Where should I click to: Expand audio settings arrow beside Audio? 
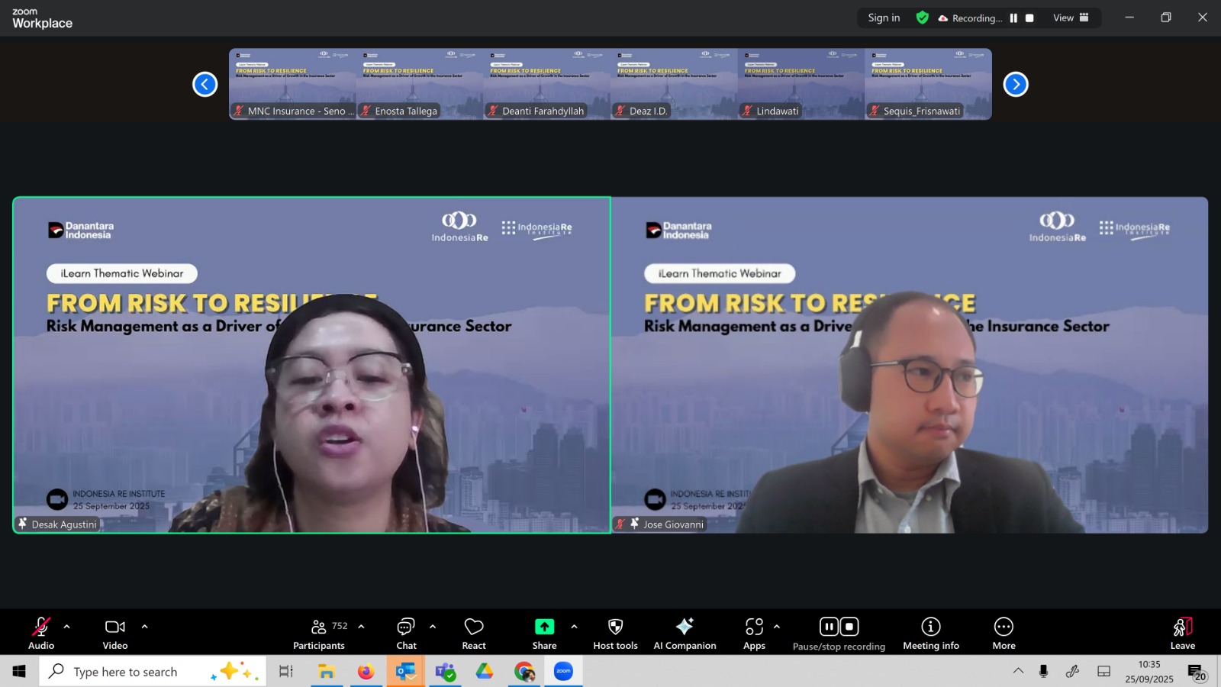click(x=67, y=627)
